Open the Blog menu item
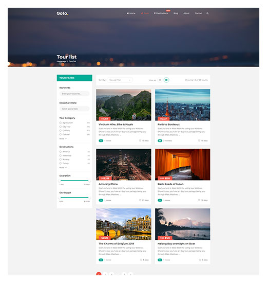 (176, 13)
